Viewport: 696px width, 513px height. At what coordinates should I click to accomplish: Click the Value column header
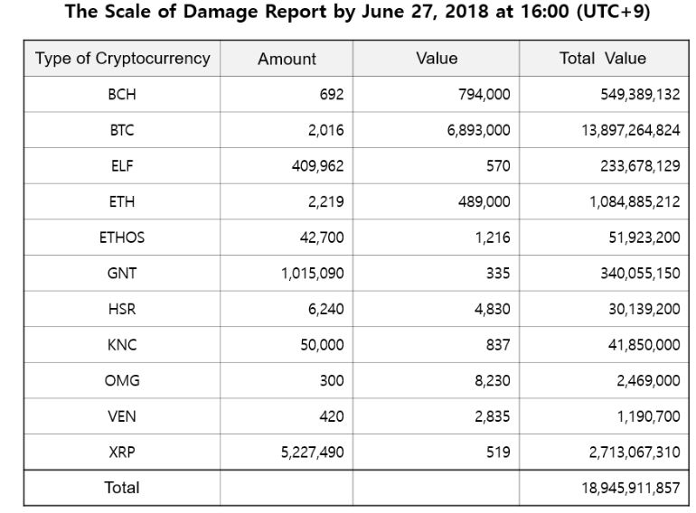[437, 59]
